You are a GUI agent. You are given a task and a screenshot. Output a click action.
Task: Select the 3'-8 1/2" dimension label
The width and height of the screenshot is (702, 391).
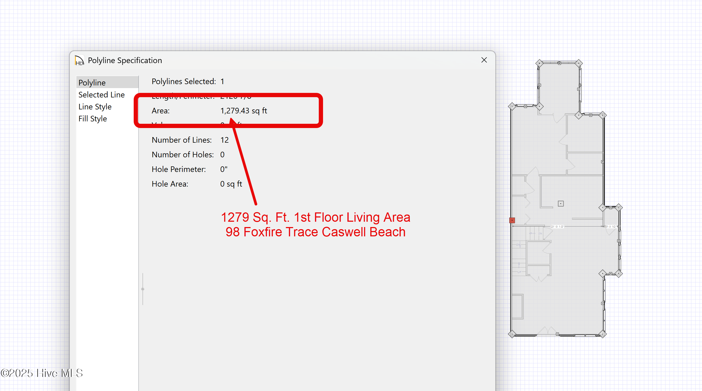[611, 227]
